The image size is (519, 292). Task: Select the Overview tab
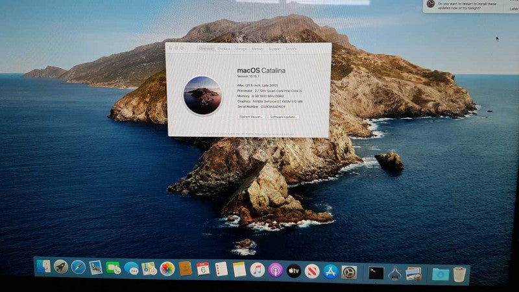pos(206,48)
